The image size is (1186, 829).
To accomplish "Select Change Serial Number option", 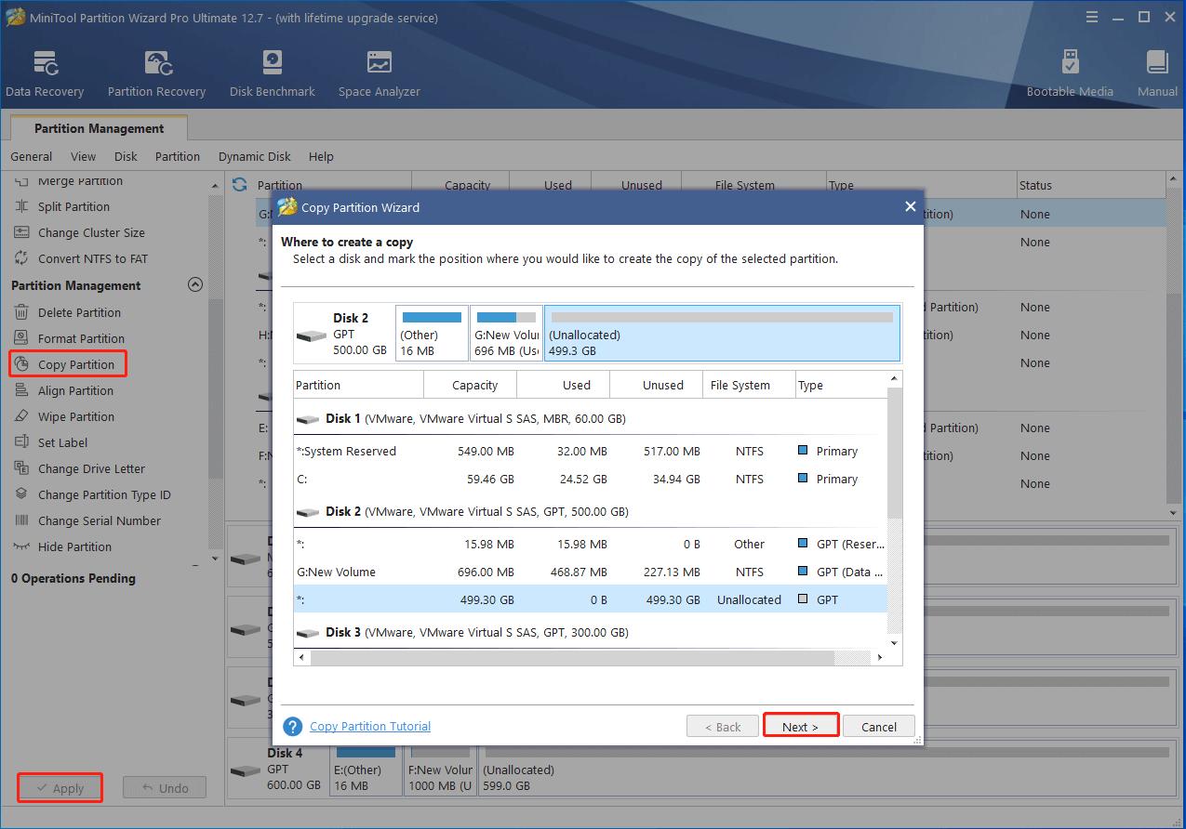I will click(99, 520).
